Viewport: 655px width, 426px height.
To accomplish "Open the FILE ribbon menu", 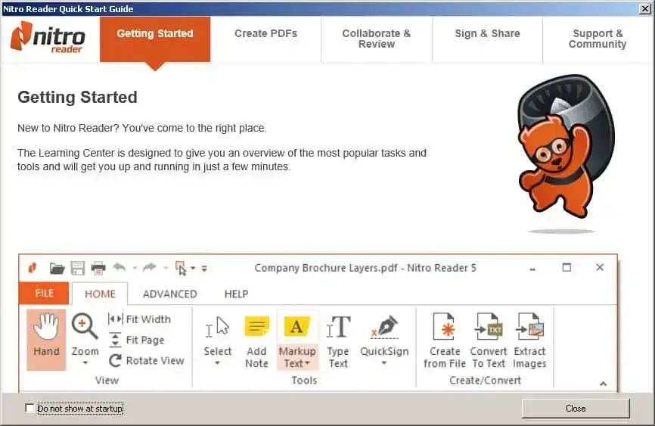I will (x=44, y=293).
